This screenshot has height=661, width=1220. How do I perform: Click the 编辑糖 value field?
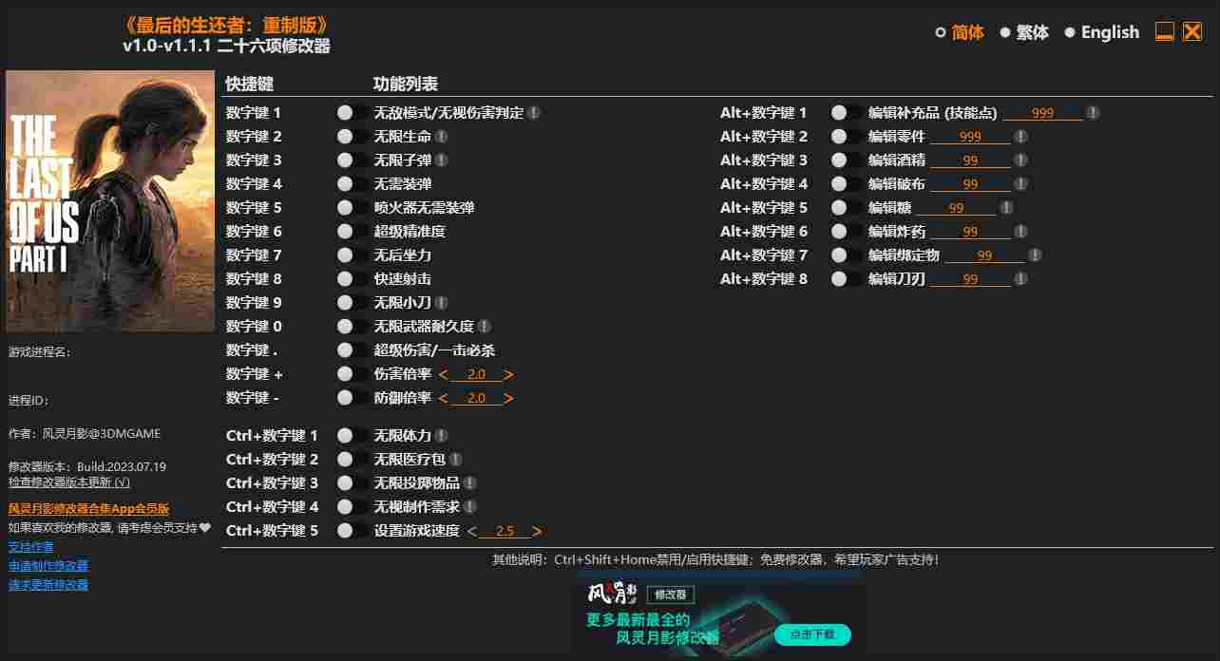click(x=956, y=208)
